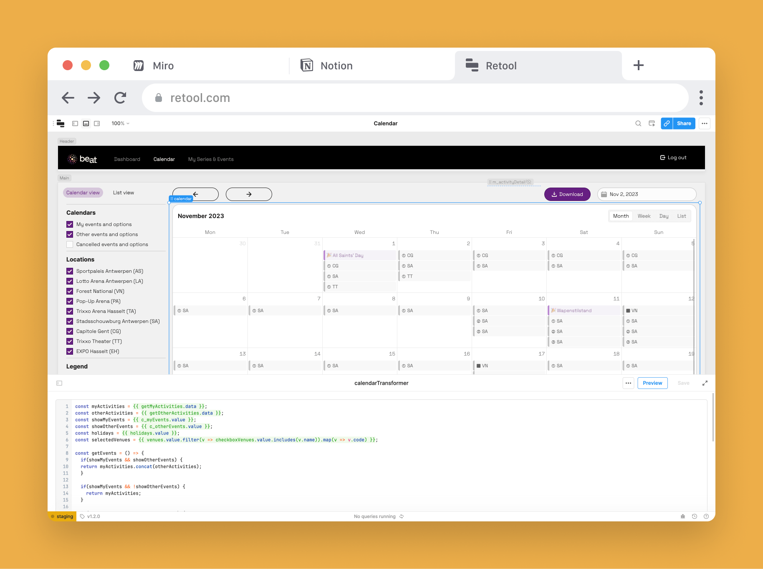Open Wapenstilstand event on Saturday 11
The width and height of the screenshot is (763, 569).
pos(584,310)
